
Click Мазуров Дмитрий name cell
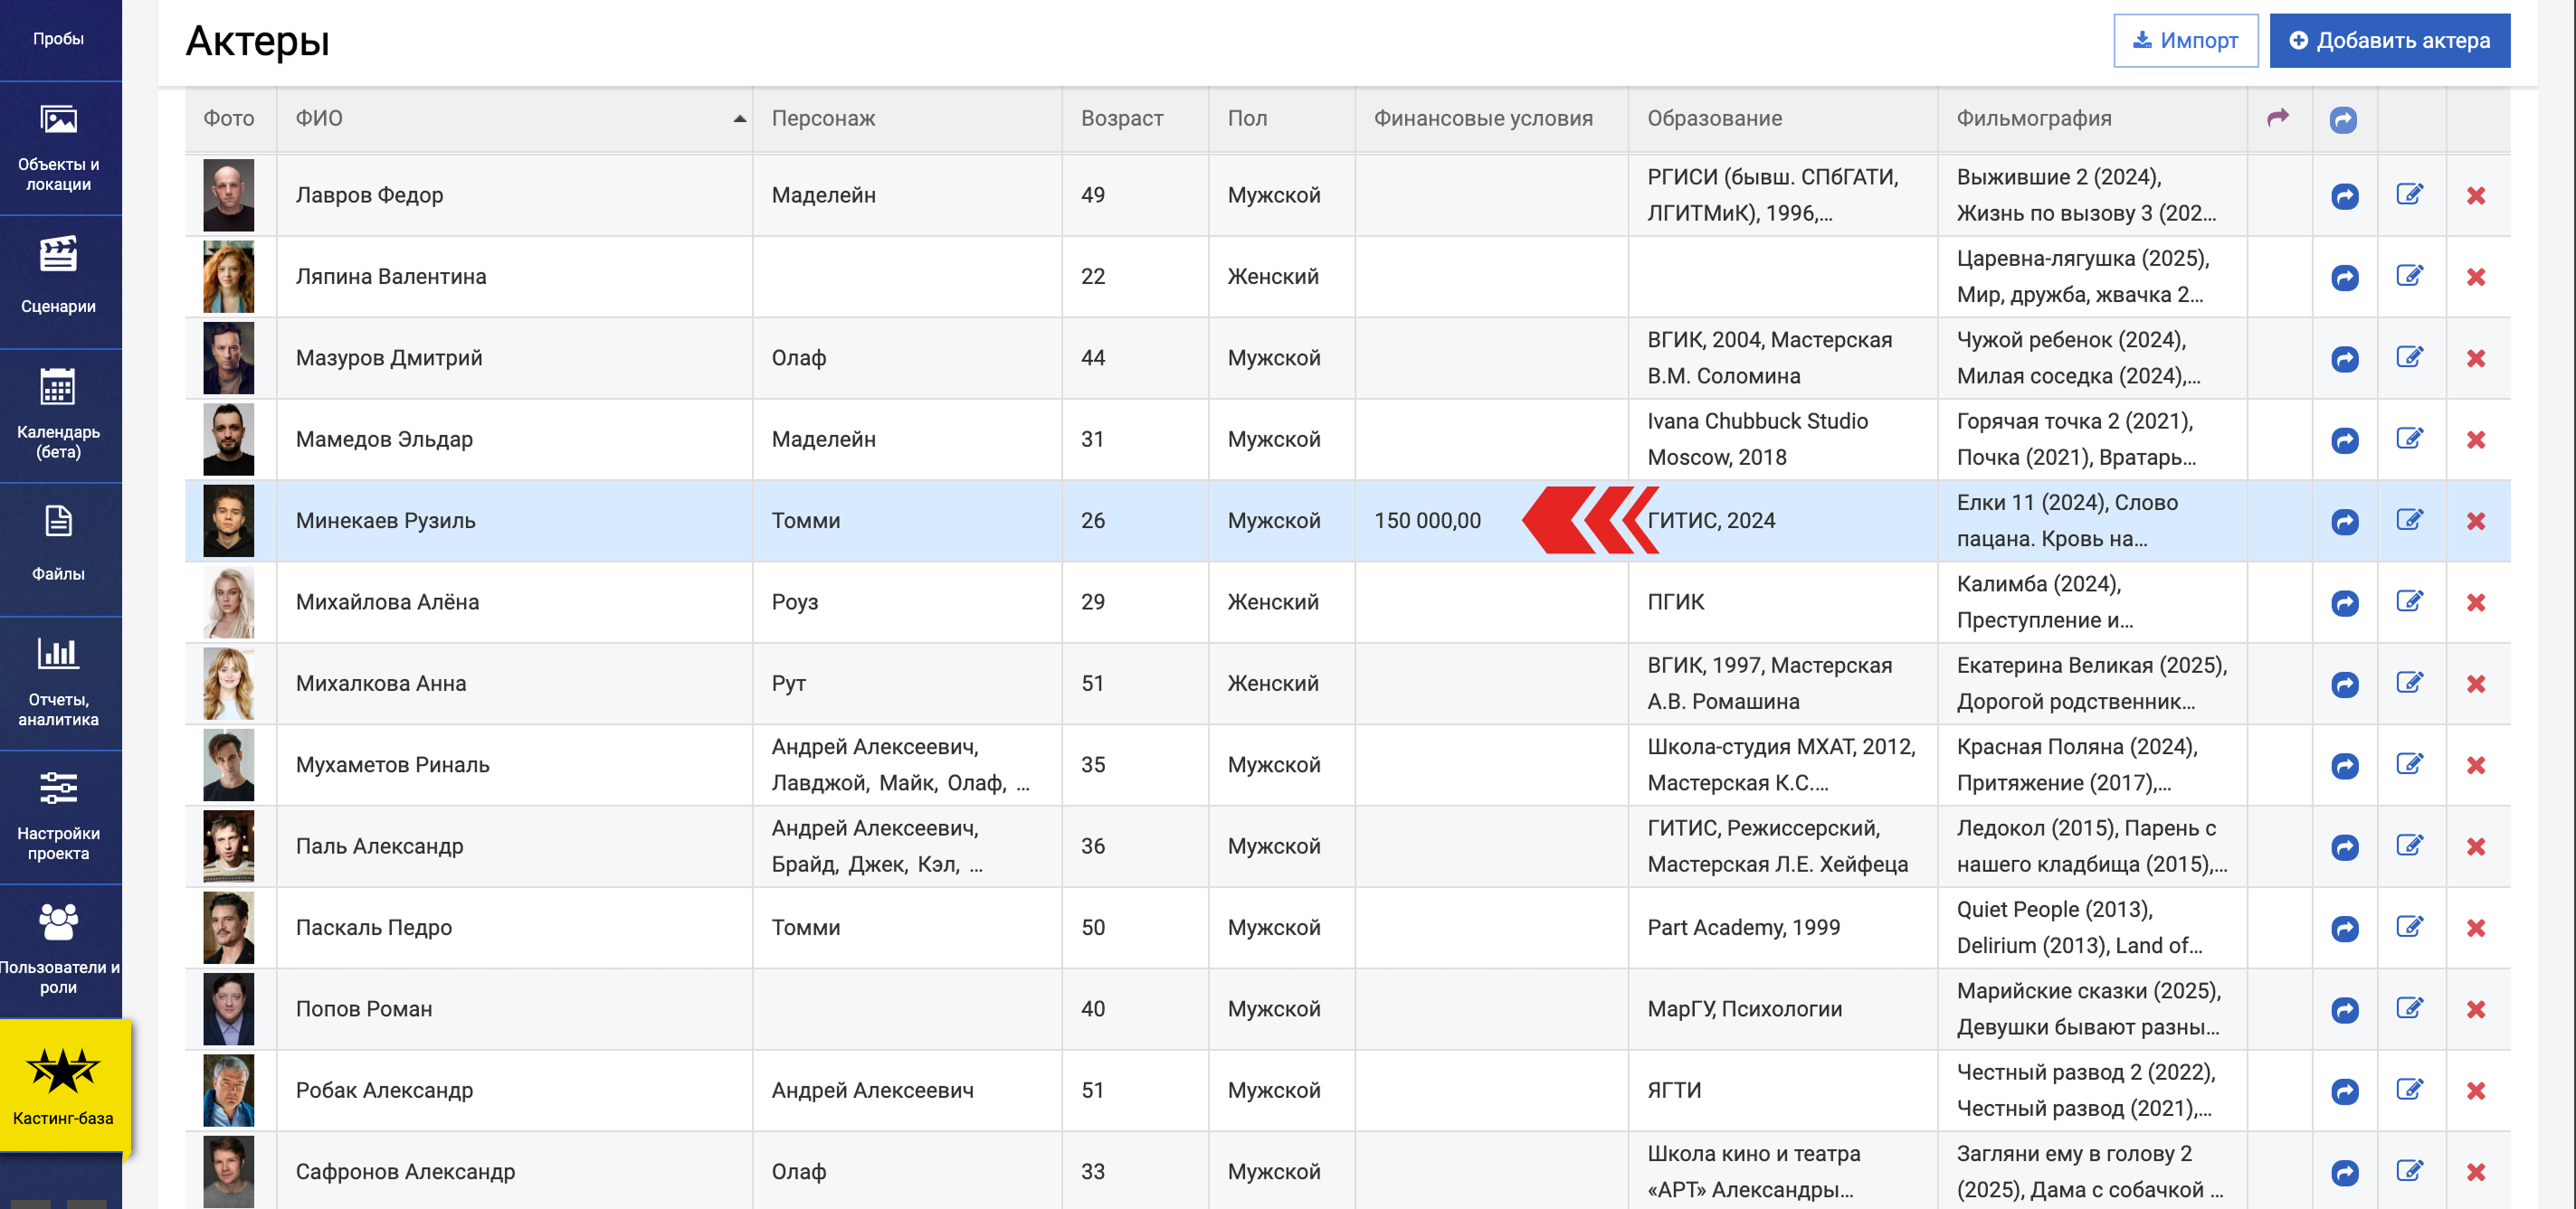pos(514,359)
